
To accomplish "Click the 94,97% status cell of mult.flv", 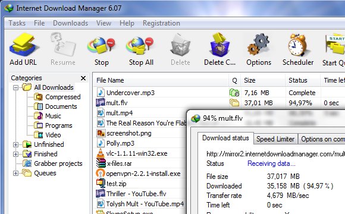I will pos(300,103).
